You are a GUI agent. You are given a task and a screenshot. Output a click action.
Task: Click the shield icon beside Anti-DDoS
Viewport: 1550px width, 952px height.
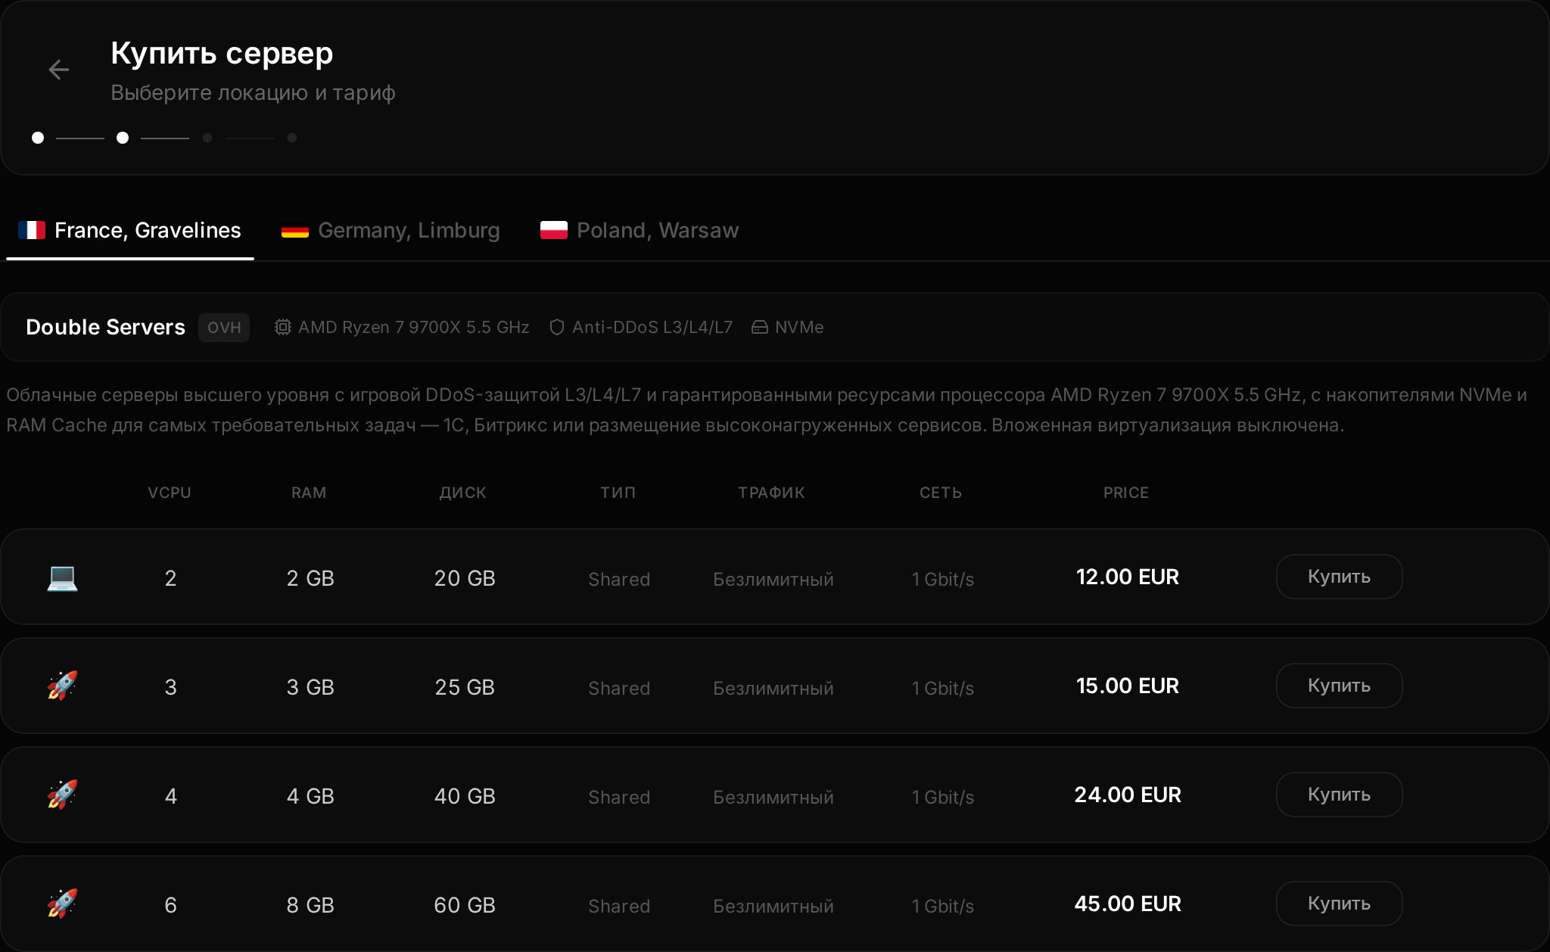[x=556, y=327]
